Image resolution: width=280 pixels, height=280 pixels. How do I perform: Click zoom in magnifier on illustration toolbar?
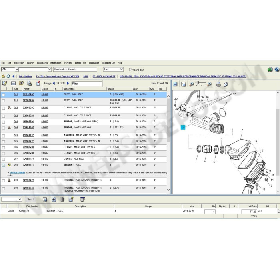point(210,84)
